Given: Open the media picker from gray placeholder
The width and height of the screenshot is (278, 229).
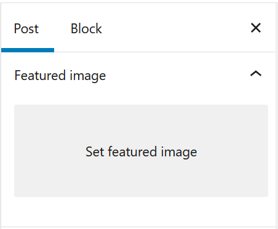Looking at the screenshot, I should pos(141,151).
